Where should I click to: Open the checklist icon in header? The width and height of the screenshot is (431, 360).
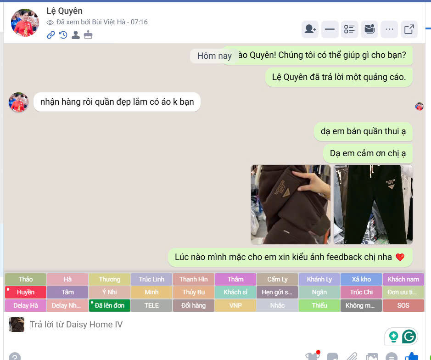coord(350,29)
